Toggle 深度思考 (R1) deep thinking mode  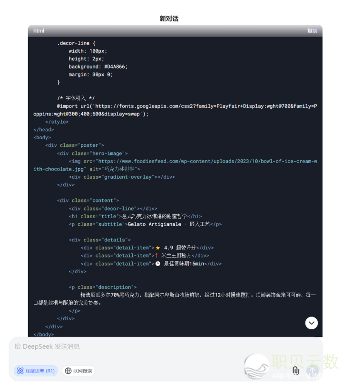36,371
